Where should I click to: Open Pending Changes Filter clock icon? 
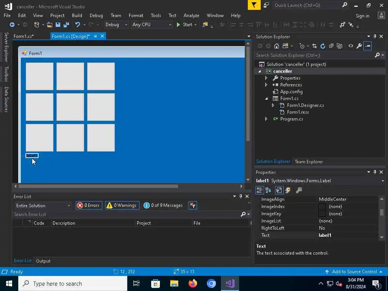(302, 46)
